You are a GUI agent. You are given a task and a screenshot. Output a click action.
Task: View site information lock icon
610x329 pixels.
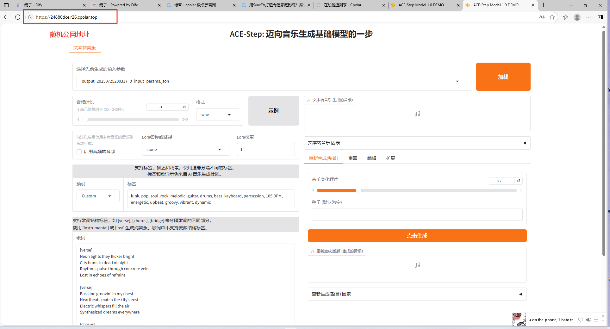point(30,17)
